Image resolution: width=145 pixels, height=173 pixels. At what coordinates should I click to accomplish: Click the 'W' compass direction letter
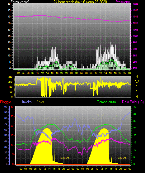(137, 82)
